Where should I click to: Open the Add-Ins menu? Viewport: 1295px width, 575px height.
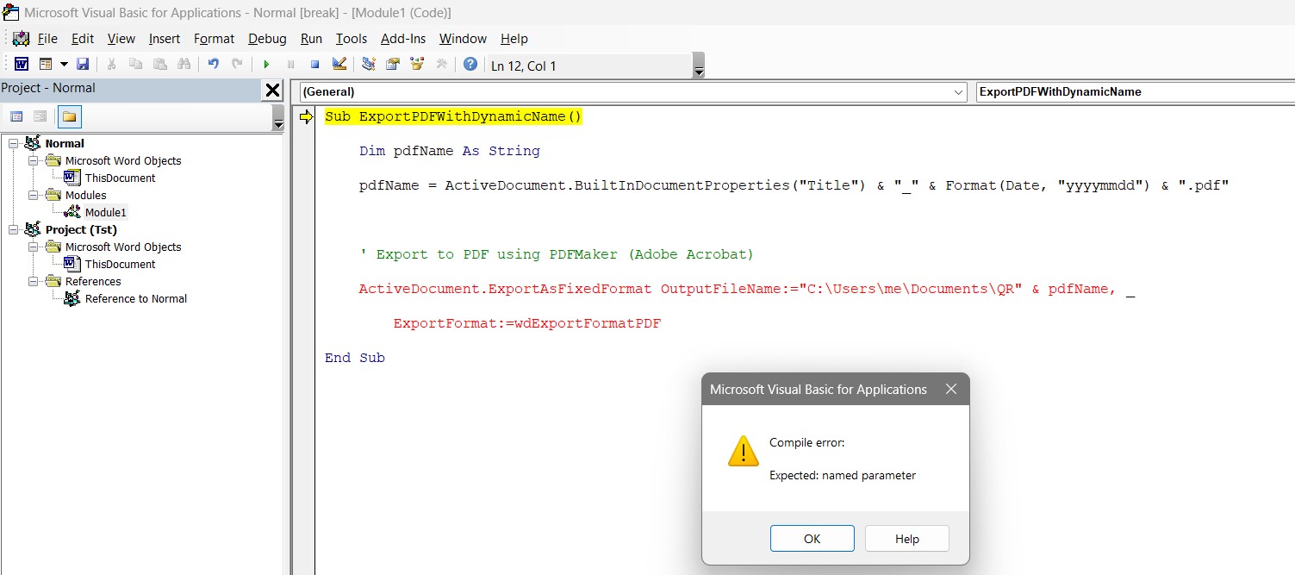click(x=402, y=38)
